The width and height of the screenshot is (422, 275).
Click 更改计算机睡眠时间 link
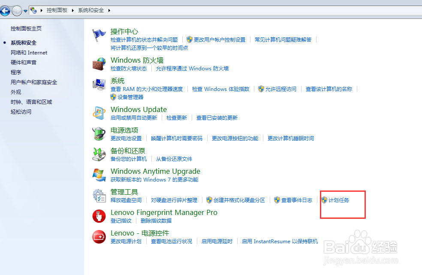[x=291, y=138]
